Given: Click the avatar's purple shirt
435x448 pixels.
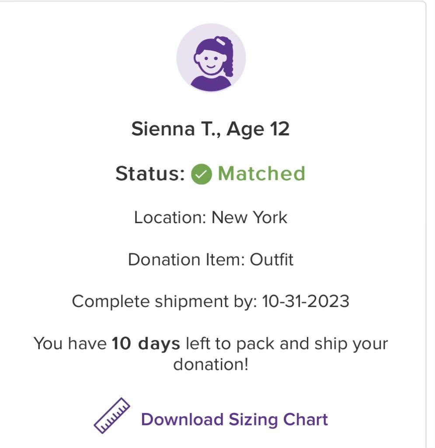Looking at the screenshot, I should point(211,83).
